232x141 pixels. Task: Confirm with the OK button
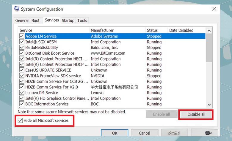point(115,133)
